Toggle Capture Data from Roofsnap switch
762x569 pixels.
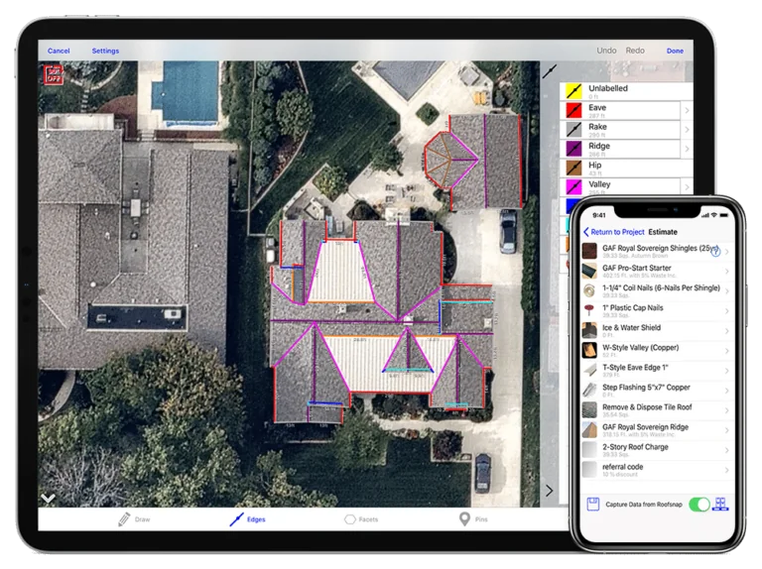[x=698, y=505]
